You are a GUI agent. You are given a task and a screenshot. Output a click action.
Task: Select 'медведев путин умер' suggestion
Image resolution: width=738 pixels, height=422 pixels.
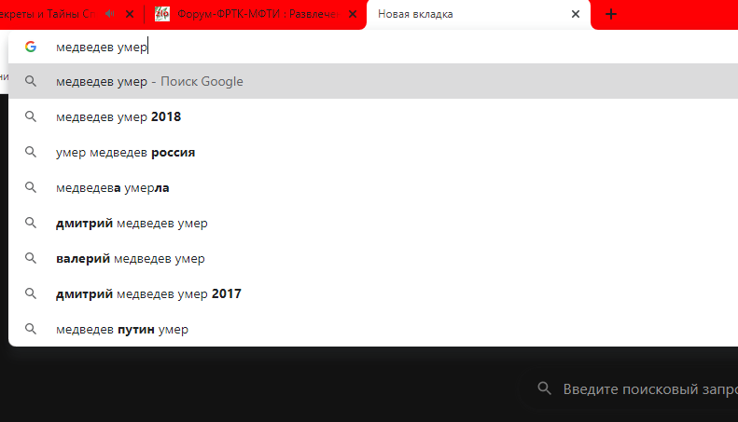(122, 329)
